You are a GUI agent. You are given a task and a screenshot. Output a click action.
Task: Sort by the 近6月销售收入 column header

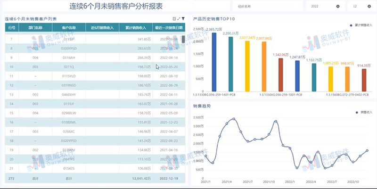102,28
